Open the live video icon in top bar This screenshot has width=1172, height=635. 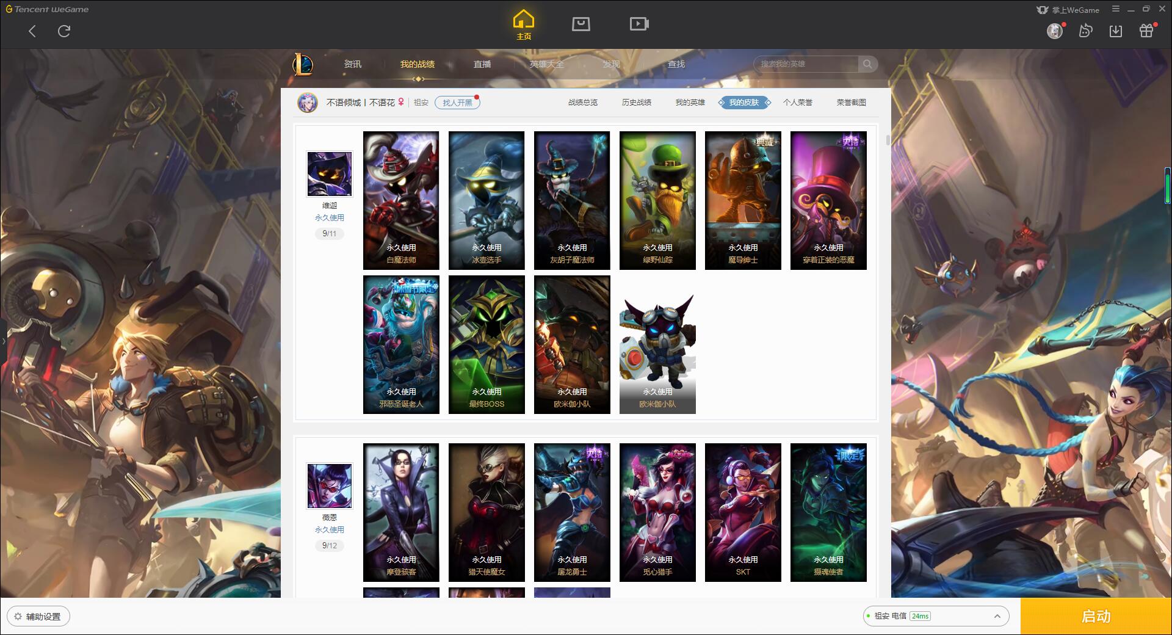point(639,24)
